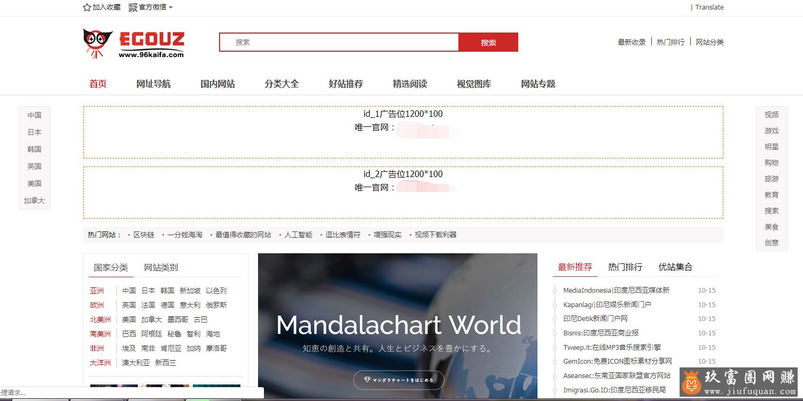The width and height of the screenshot is (803, 401).
Task: Open 热门排行 link in header
Action: [x=671, y=42]
